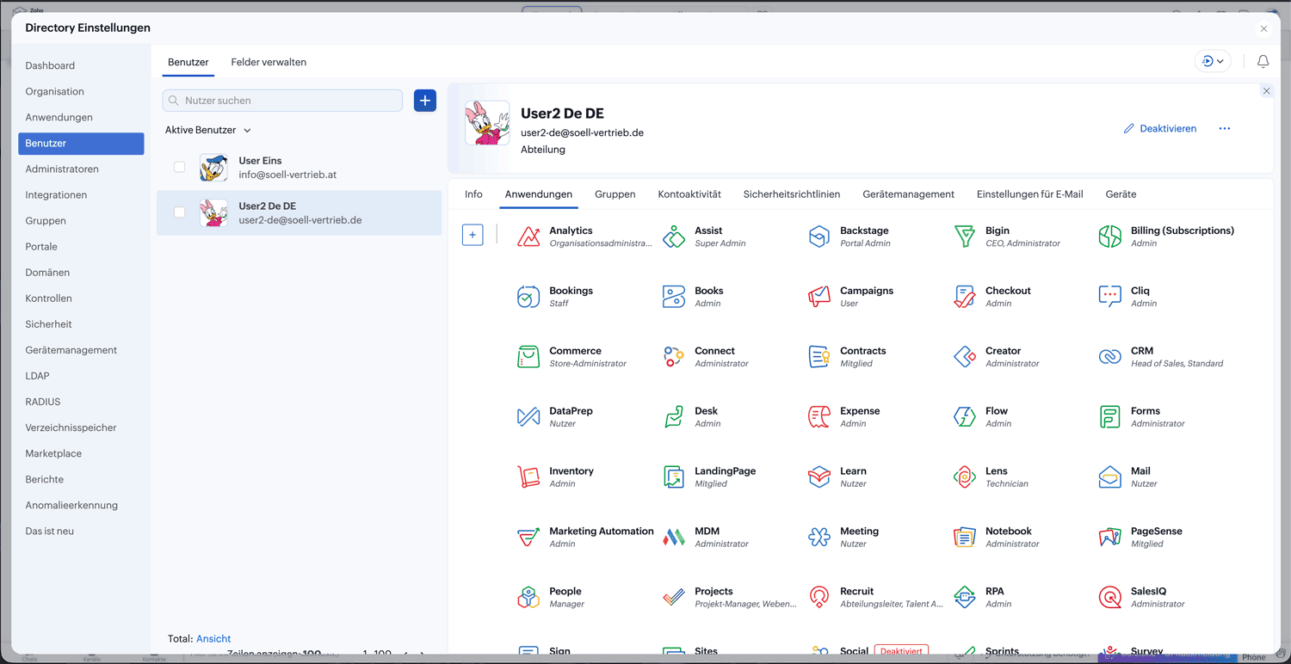Click the Forms app icon

[1110, 416]
